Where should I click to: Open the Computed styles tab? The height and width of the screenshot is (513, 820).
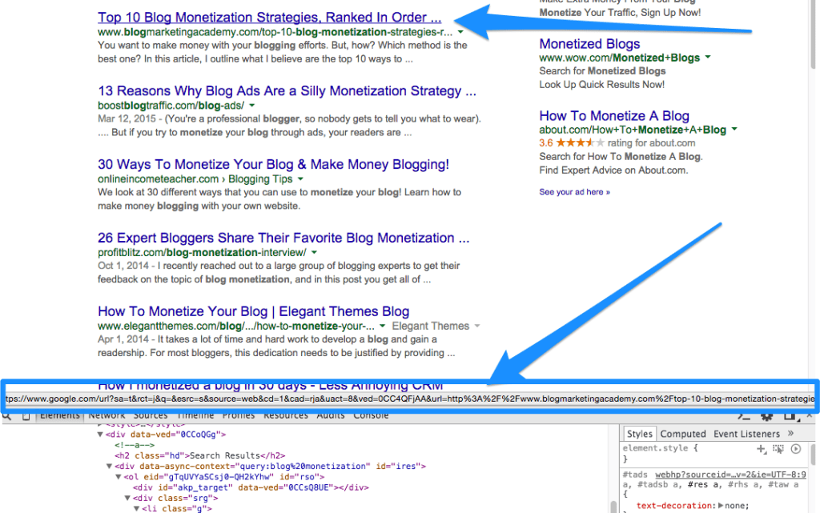(682, 434)
